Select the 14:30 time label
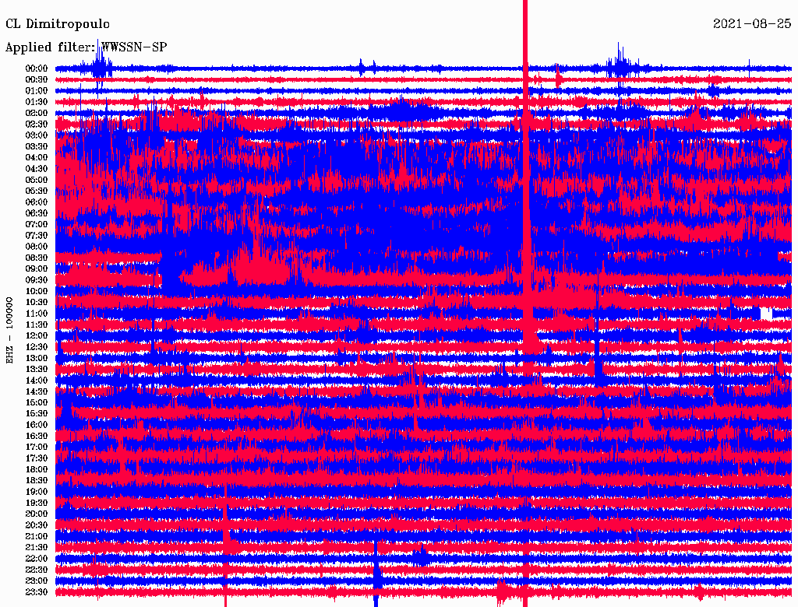Viewport: 798px width, 607px height. pyautogui.click(x=37, y=391)
